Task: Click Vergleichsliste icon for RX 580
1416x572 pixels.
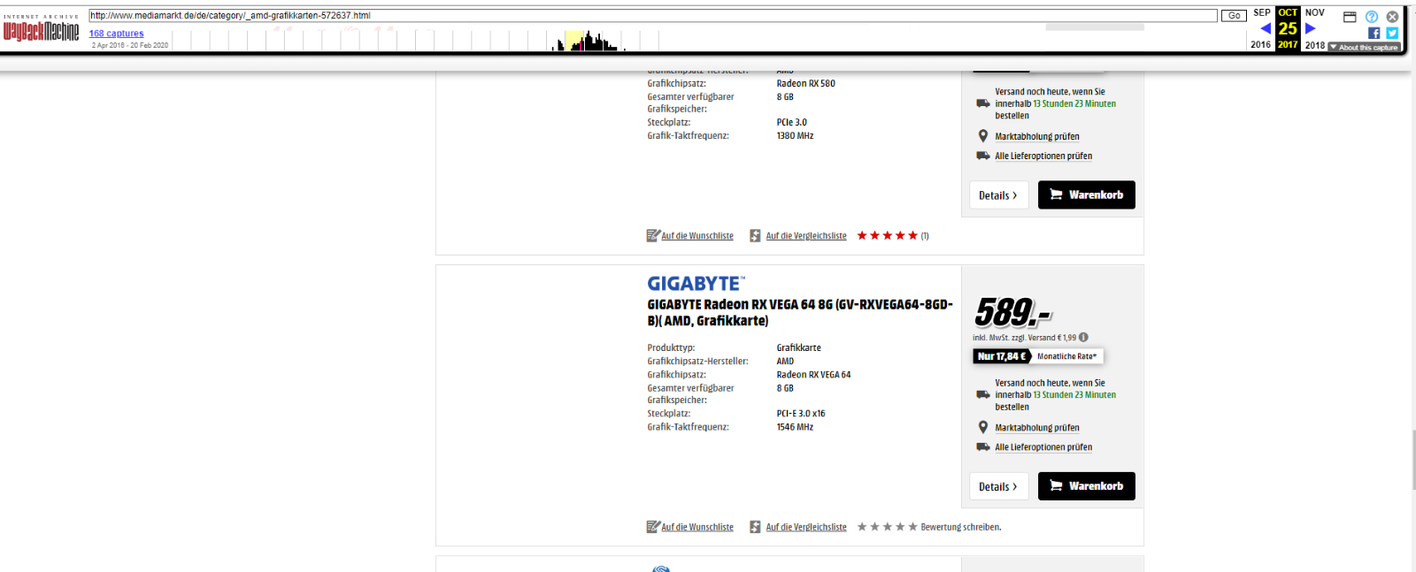Action: tap(755, 236)
